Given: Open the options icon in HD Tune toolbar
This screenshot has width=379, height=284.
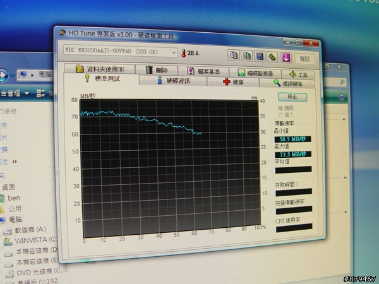Looking at the screenshot, I should coord(272,57).
